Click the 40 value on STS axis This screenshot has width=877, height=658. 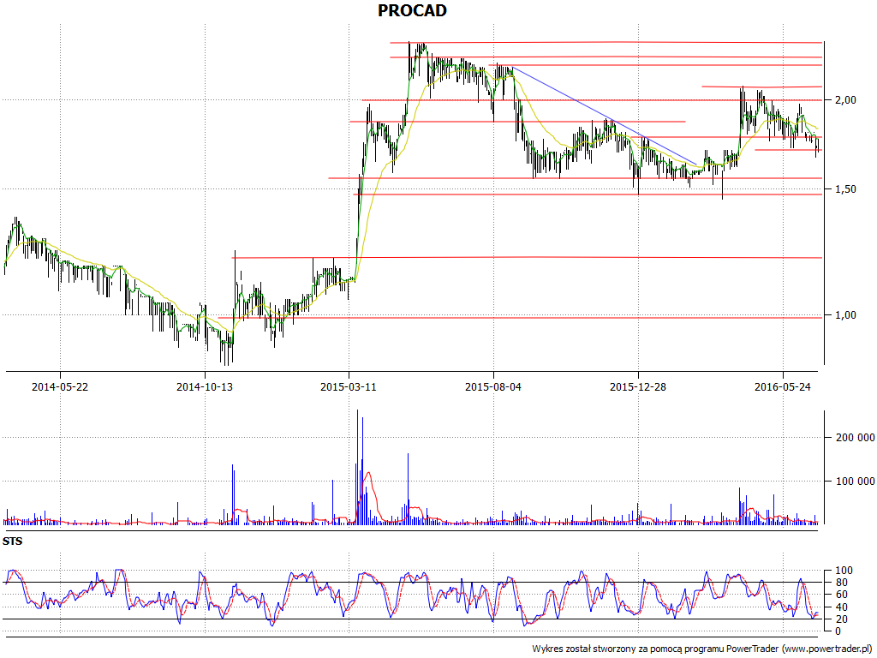[x=841, y=607]
